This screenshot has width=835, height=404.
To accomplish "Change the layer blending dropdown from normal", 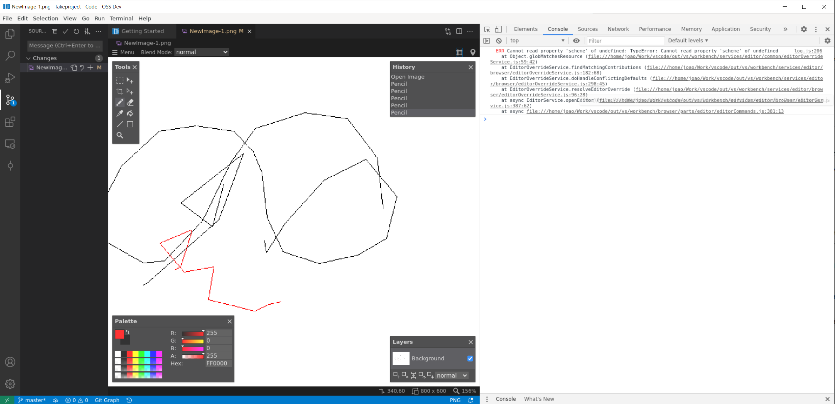I will [x=452, y=375].
